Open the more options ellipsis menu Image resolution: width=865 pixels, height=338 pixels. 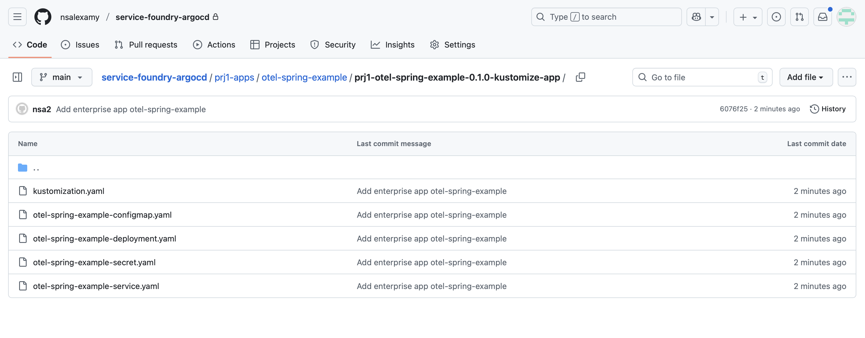click(846, 77)
